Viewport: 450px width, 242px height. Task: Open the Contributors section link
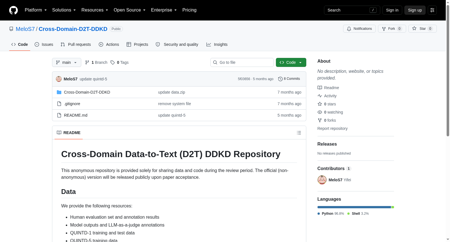coord(334,168)
